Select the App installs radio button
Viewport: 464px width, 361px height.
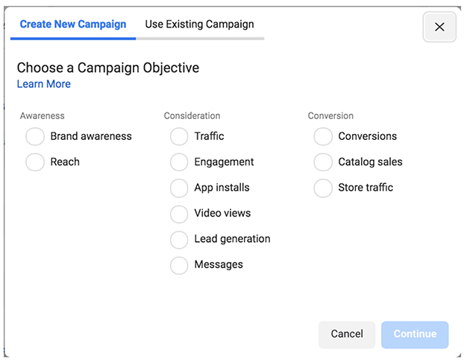click(x=179, y=188)
